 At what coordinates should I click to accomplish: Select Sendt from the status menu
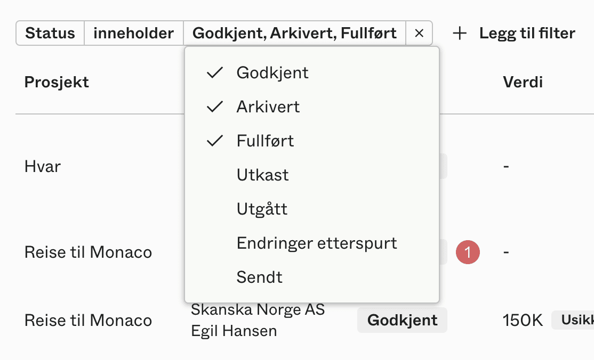(x=260, y=277)
